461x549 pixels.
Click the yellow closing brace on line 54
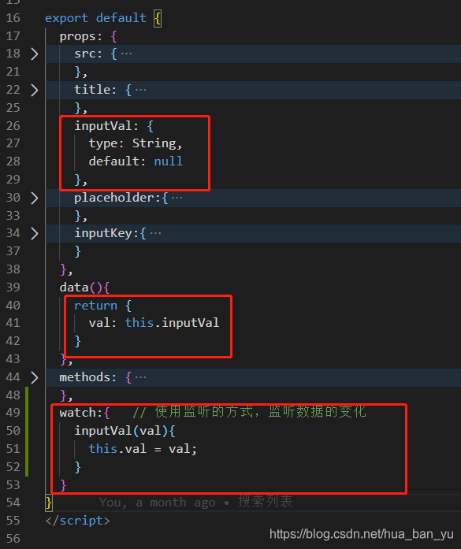tap(49, 503)
